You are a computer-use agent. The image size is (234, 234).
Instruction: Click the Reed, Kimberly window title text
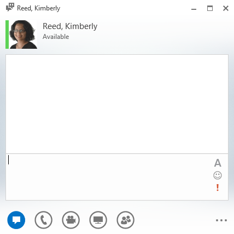tap(39, 8)
